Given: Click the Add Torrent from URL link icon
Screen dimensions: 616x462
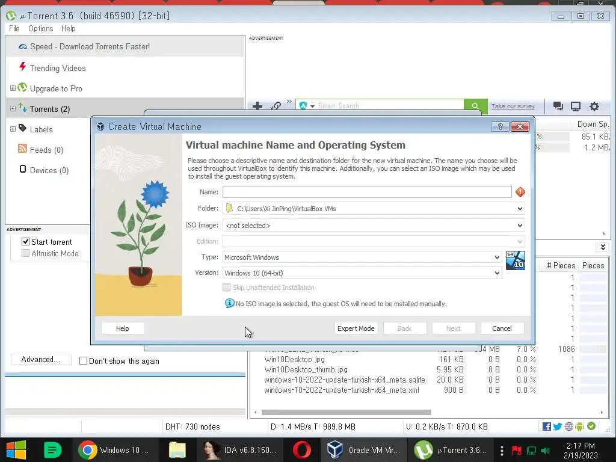Looking at the screenshot, I should (276, 106).
